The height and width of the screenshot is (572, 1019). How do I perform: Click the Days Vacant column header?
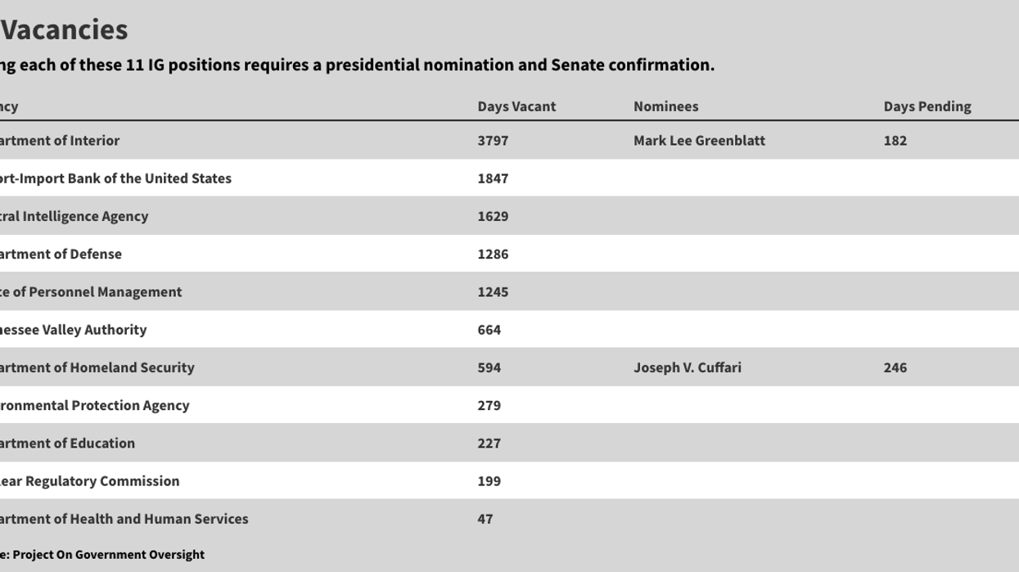tap(516, 106)
